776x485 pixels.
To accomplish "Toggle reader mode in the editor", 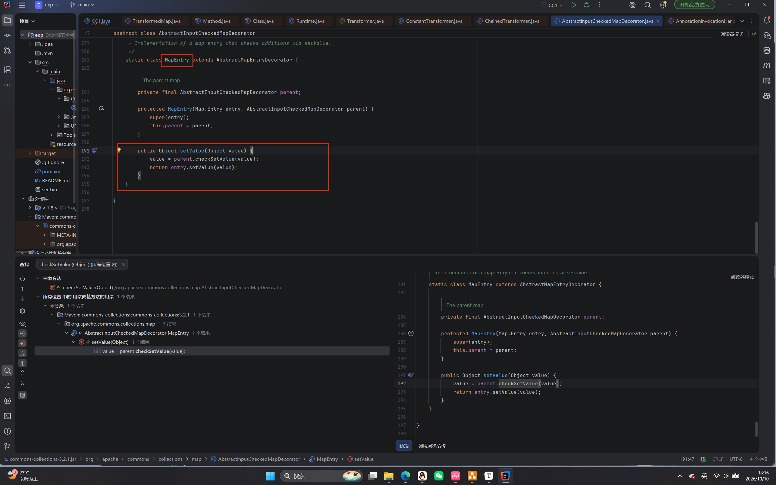I will point(732,34).
